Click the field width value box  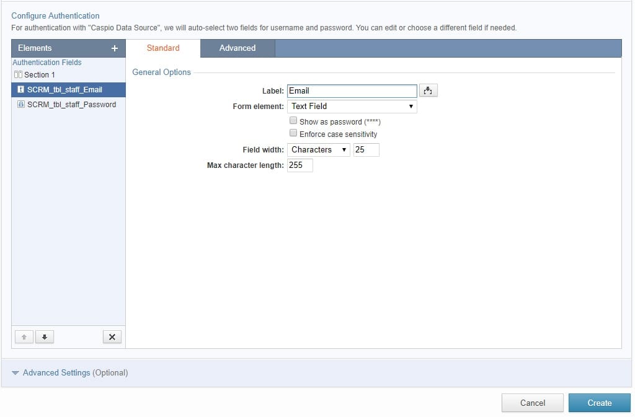coord(366,149)
